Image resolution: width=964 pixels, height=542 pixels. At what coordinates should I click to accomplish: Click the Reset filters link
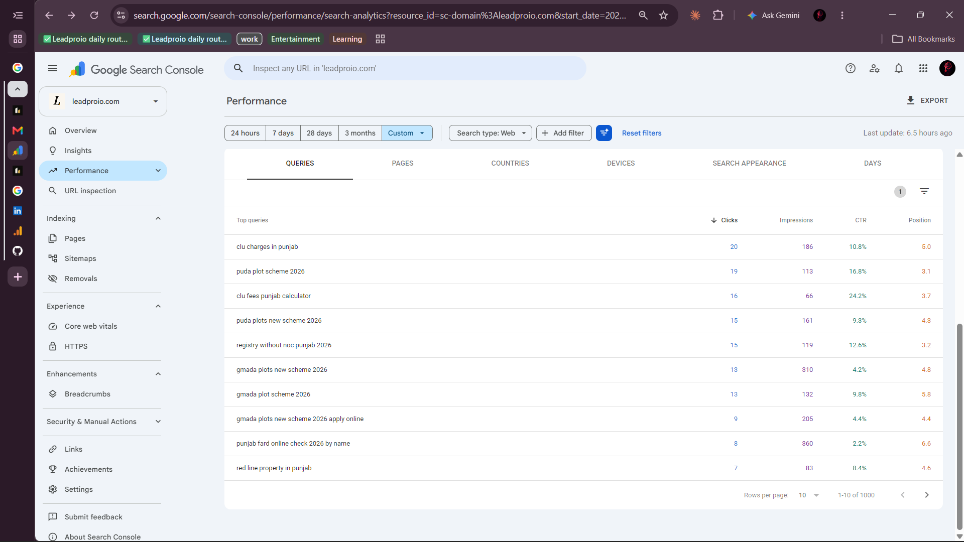[642, 133]
